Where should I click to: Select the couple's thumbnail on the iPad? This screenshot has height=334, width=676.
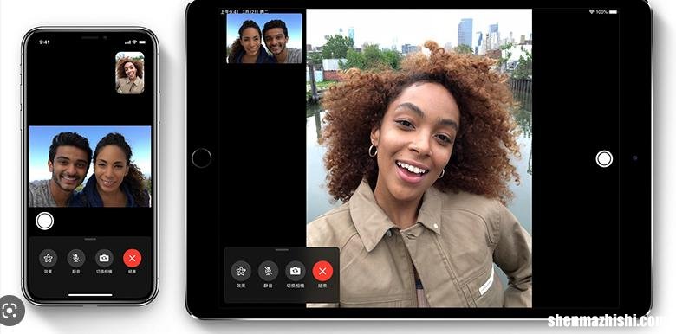(x=264, y=38)
